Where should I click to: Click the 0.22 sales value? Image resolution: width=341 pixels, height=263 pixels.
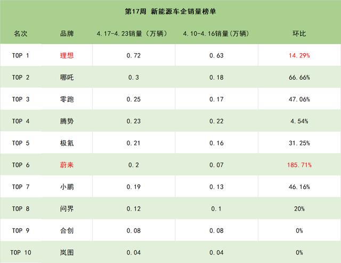(x=216, y=121)
